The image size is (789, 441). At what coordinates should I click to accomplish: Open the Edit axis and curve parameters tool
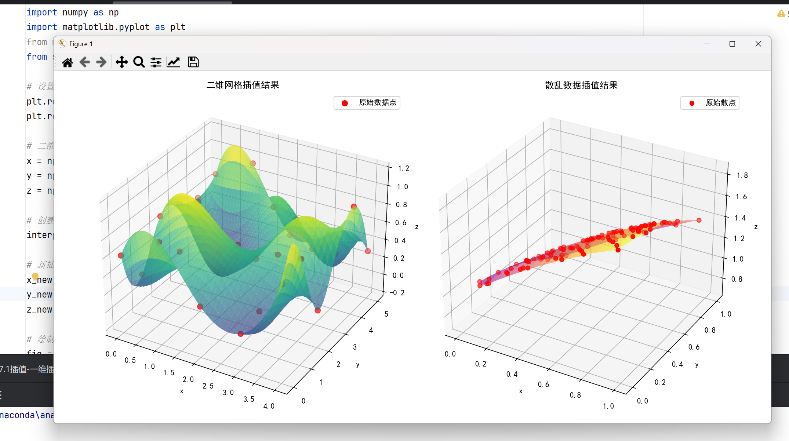173,62
